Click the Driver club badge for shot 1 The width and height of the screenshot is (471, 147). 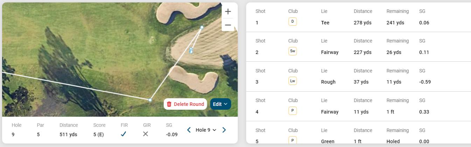click(293, 22)
